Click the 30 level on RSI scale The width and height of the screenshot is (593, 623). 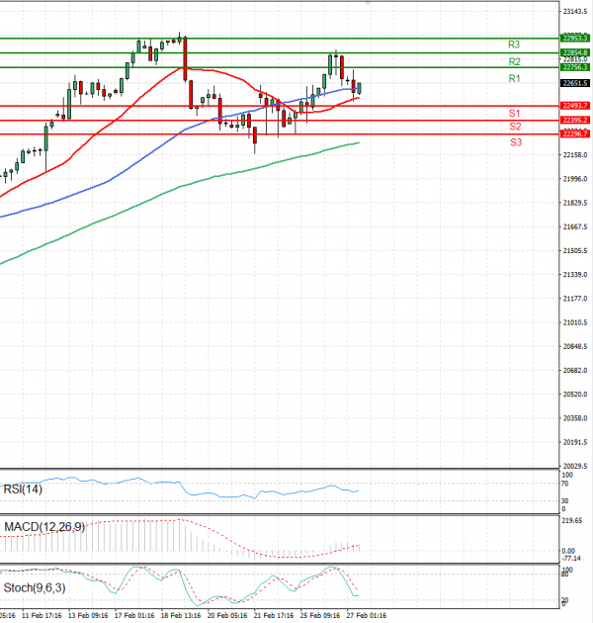(564, 501)
